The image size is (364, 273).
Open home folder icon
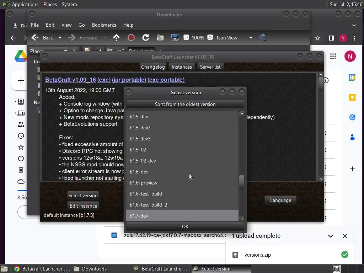[160, 38]
